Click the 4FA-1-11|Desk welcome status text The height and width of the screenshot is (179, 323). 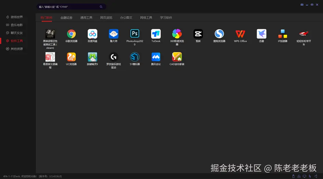(x=20, y=176)
